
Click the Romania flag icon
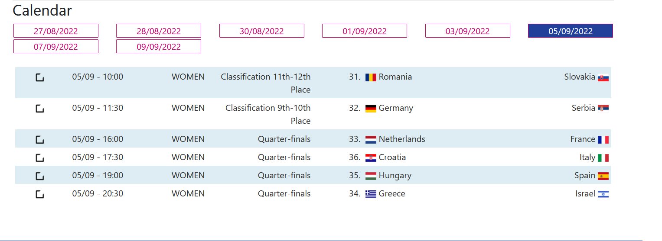pyautogui.click(x=371, y=77)
